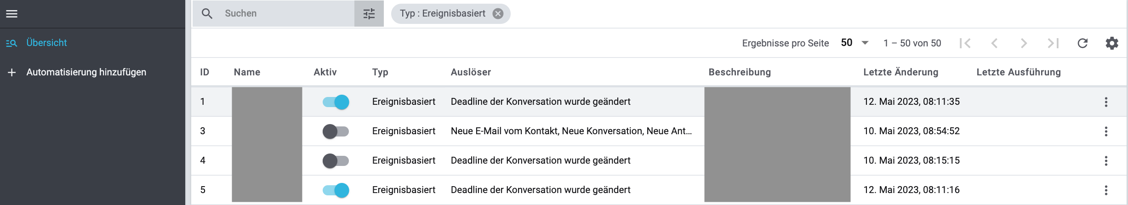The height and width of the screenshot is (205, 1128).
Task: Go to the next results page
Action: [1024, 43]
